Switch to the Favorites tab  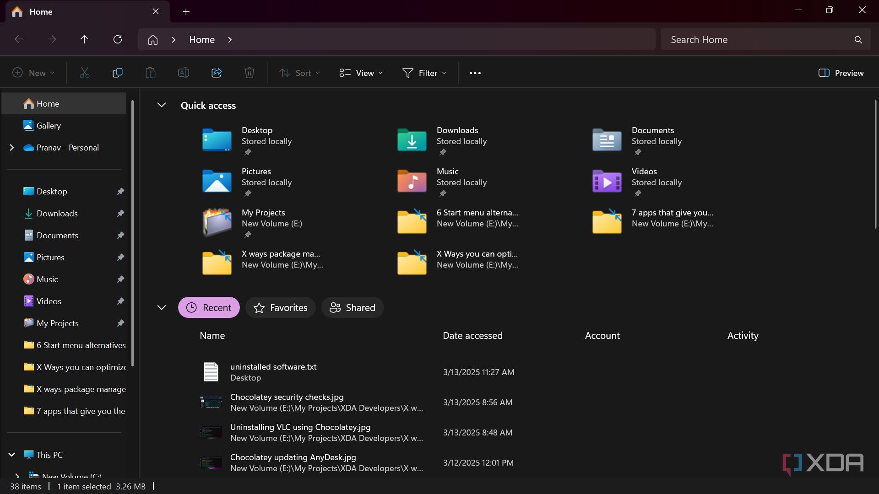[281, 307]
